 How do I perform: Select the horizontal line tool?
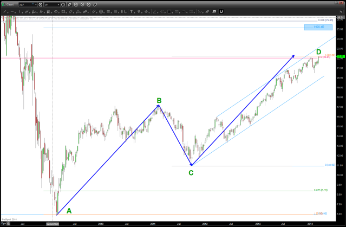[12, 11]
